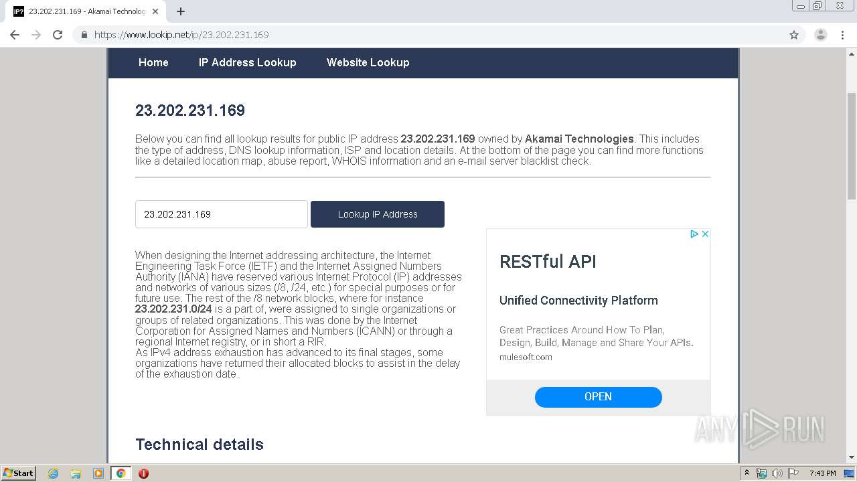Open the Windows Start button

[x=18, y=473]
